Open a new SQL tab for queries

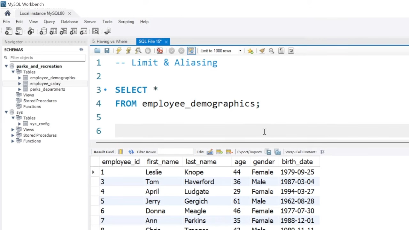point(9,31)
